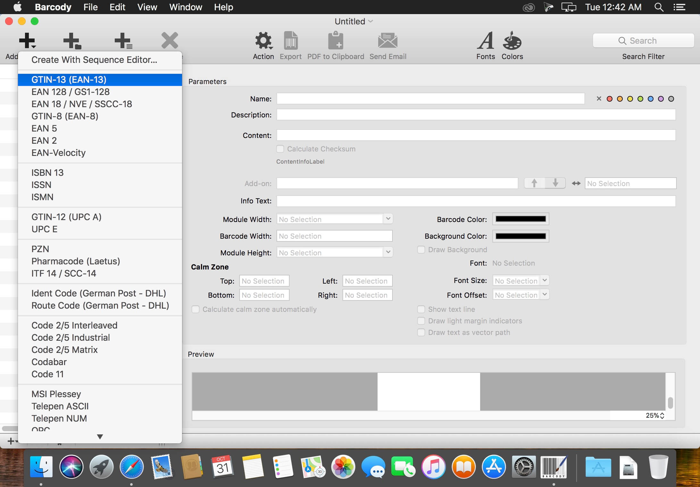
Task: Choose Pharmacode (Laetus) barcode type
Action: 100,261
